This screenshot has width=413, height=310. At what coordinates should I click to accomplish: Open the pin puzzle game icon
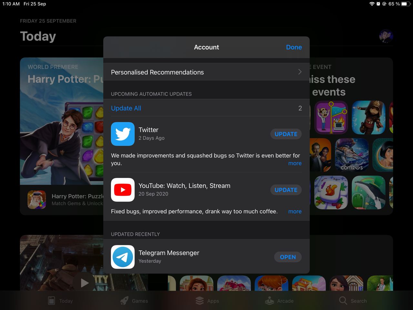331,118
